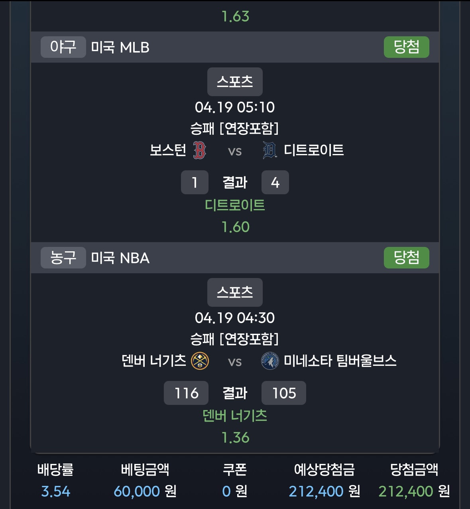The width and height of the screenshot is (470, 509).
Task: Click the Minnesota Timberwolves team logo
Action: (x=270, y=361)
